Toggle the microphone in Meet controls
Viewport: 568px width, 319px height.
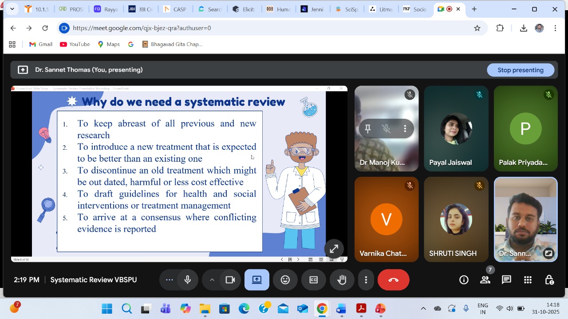coord(188,280)
